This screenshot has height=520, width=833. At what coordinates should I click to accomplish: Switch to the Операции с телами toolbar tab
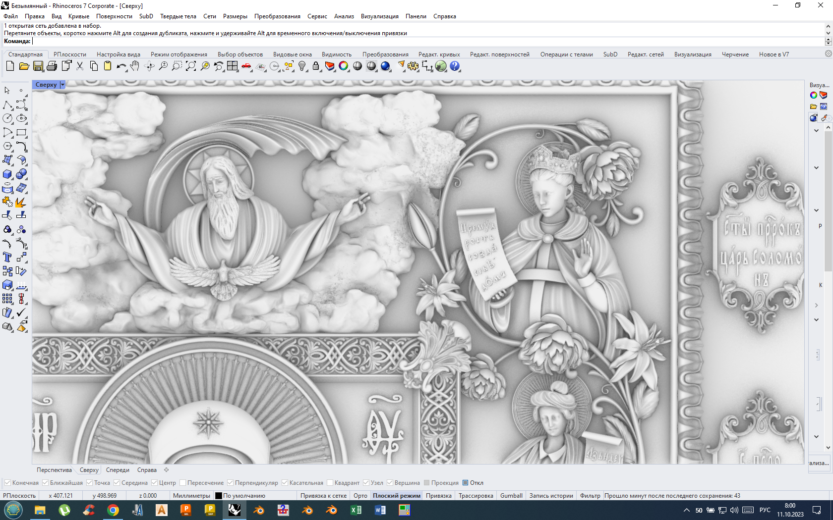(566, 54)
